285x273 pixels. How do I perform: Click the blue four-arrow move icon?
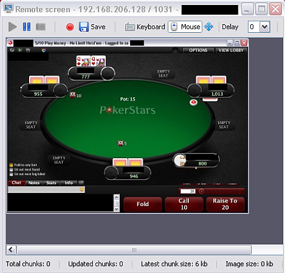[209, 27]
